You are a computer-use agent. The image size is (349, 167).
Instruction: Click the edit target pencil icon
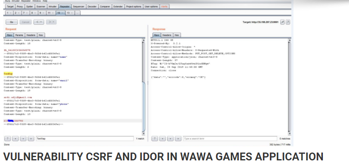coord(282,22)
